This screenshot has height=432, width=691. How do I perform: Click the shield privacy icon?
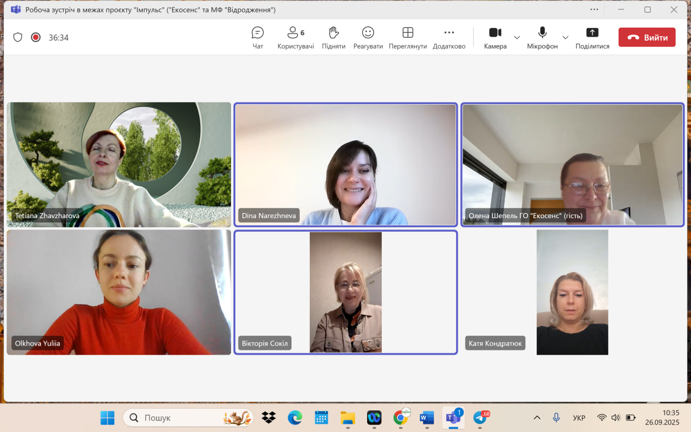coord(18,37)
